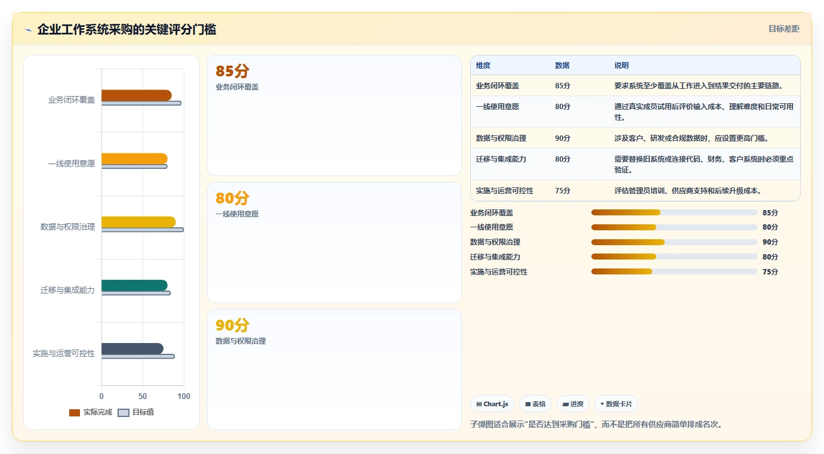Click the 实施与运营可控性 chart axis label
Viewport: 824px width, 454px height.
(64, 353)
